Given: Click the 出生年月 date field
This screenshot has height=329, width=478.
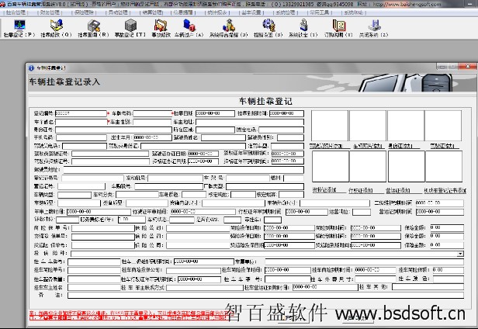Looking at the screenshot, I should point(152,138).
